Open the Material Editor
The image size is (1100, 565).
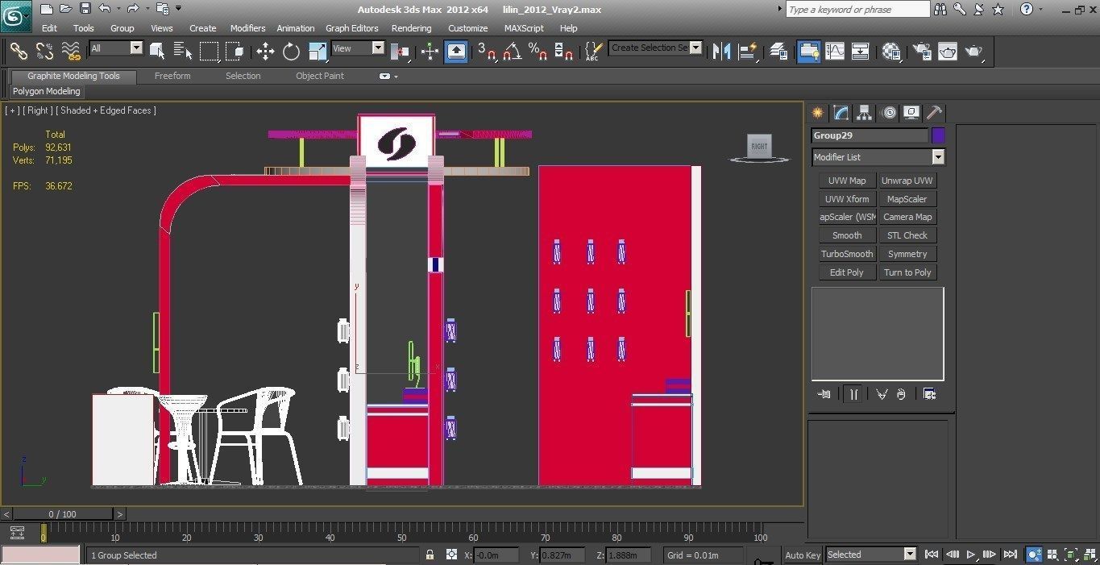click(x=891, y=52)
